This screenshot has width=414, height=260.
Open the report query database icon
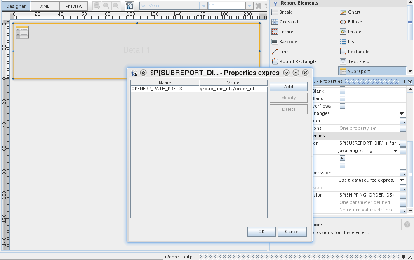pyautogui.click(x=97, y=5)
